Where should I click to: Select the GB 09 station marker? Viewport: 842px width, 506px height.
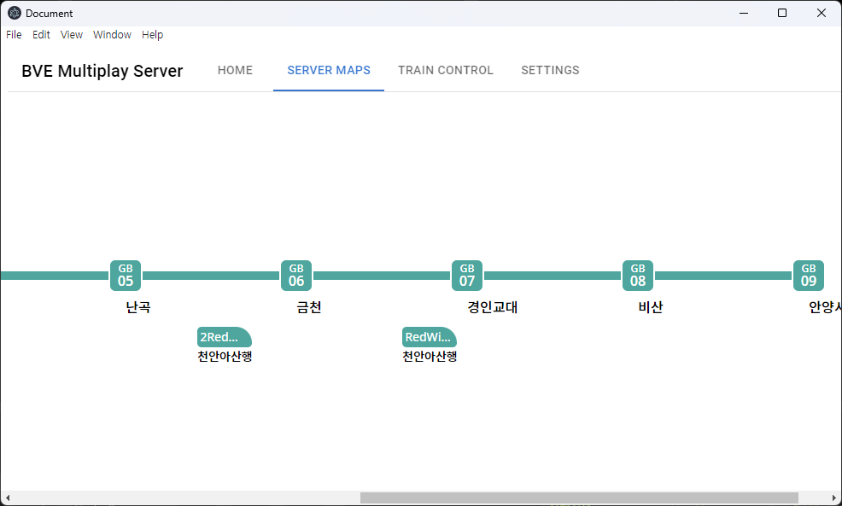(809, 276)
